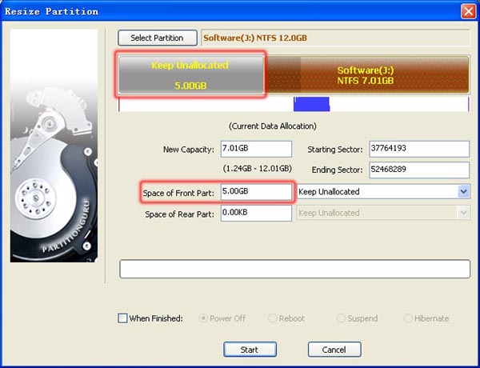The width and height of the screenshot is (480, 368).
Task: Enable the When Finished checkbox
Action: click(x=122, y=318)
